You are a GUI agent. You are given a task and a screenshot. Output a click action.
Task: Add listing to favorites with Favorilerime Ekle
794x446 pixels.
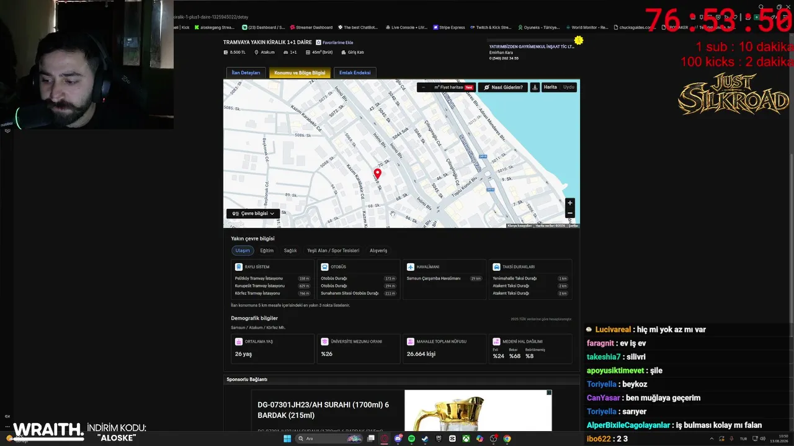click(334, 43)
